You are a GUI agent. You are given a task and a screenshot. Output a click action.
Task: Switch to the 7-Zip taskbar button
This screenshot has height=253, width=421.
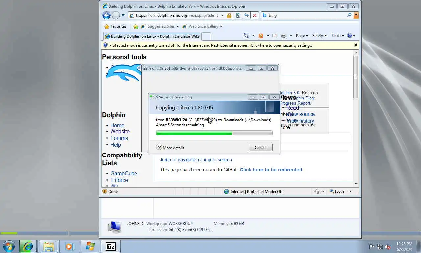pos(111,246)
